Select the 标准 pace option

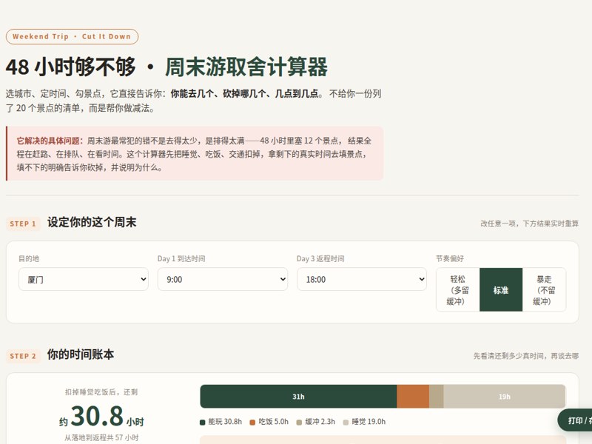point(501,290)
